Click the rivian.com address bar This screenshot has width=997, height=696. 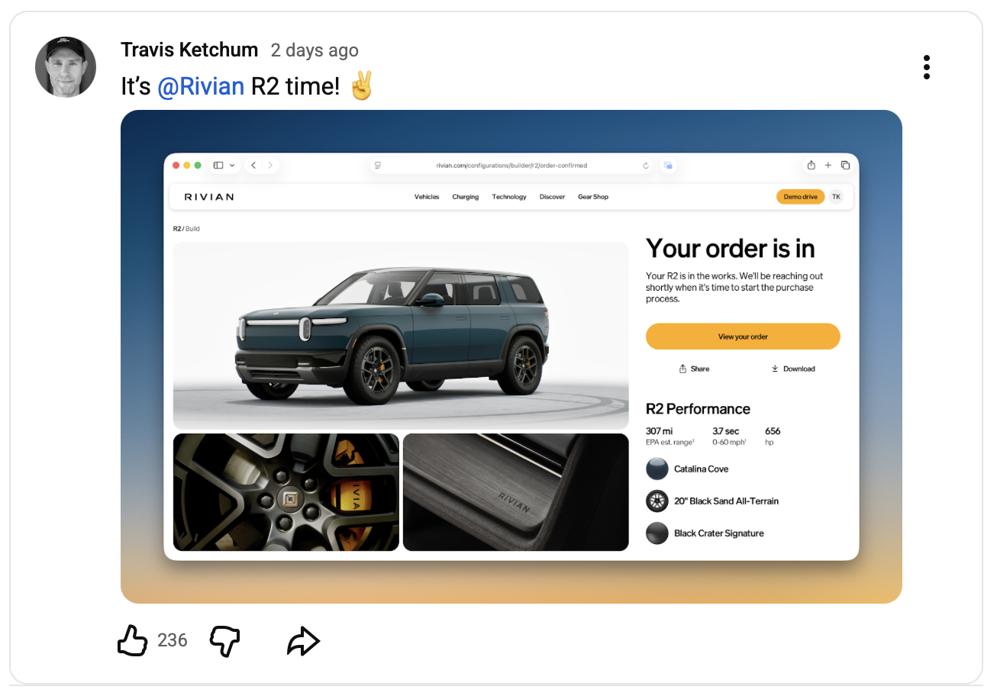[x=511, y=165]
